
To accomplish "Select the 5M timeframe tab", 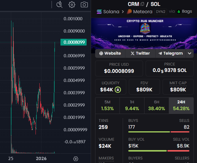I will point(107,105).
